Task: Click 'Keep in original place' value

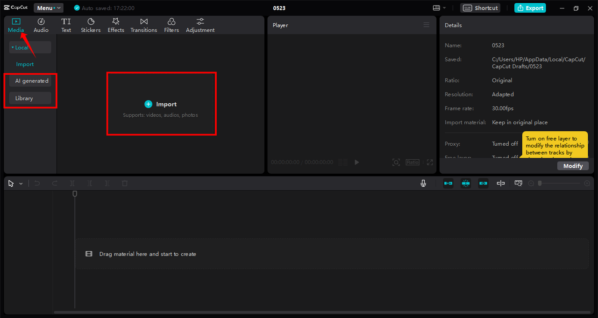Action: (x=520, y=122)
